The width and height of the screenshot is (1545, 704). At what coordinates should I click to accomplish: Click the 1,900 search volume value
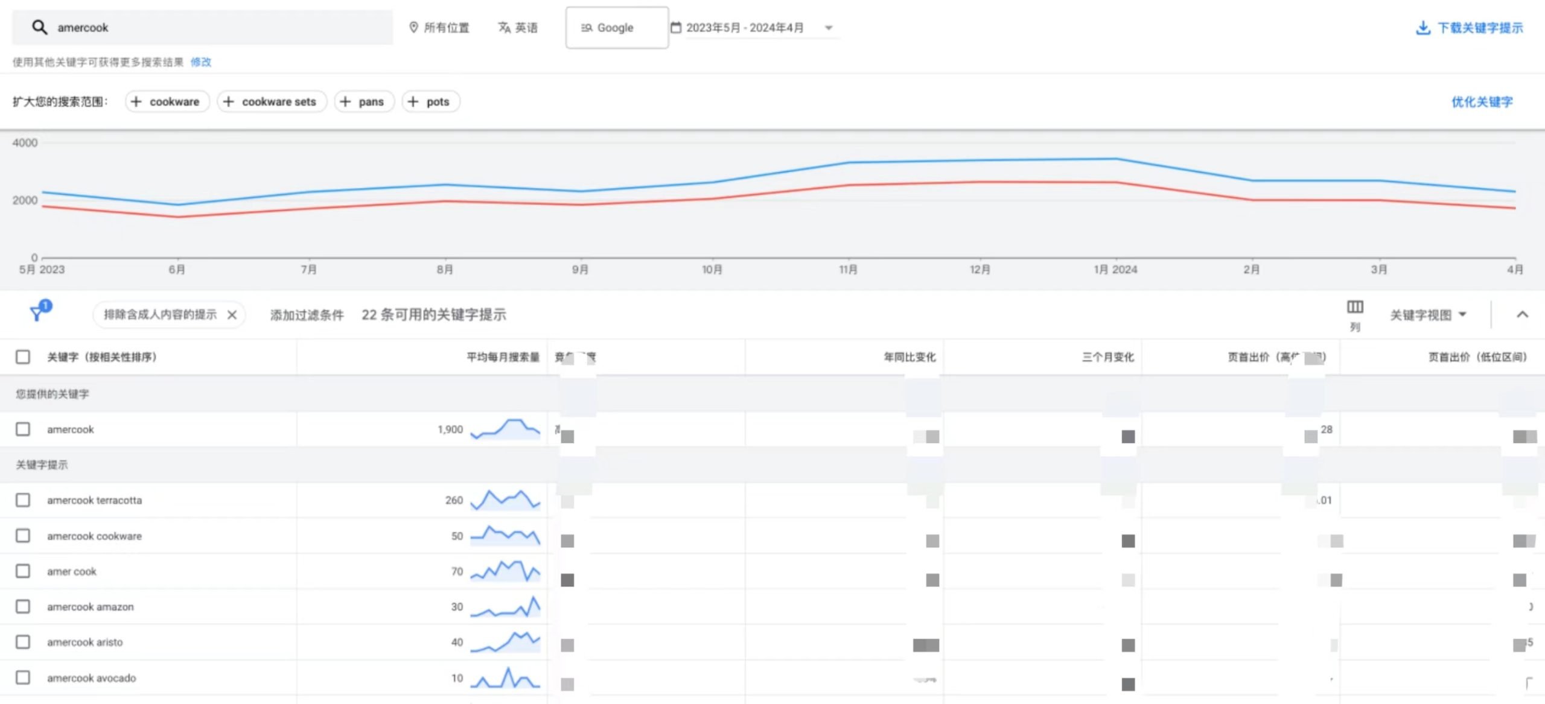click(x=450, y=429)
